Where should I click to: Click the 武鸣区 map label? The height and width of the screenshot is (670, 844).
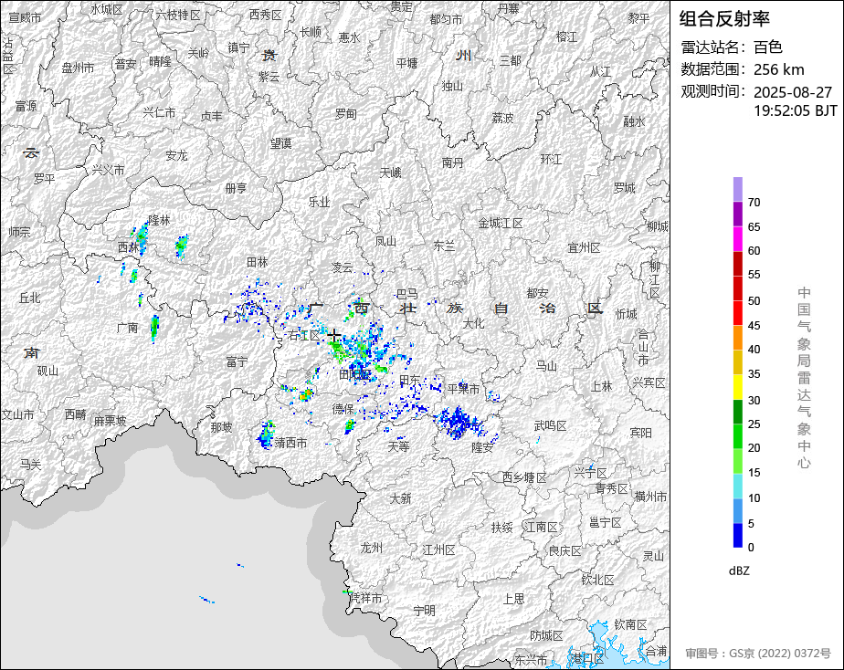click(550, 426)
